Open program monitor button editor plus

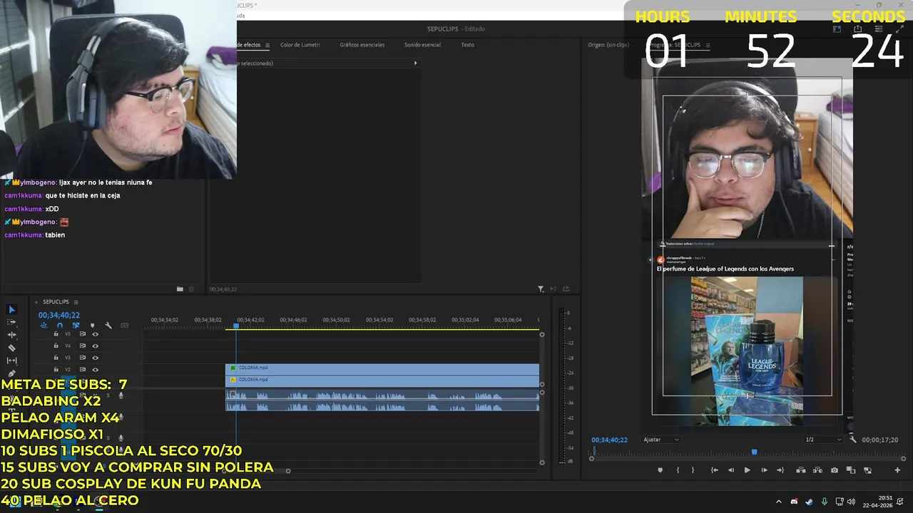click(897, 470)
